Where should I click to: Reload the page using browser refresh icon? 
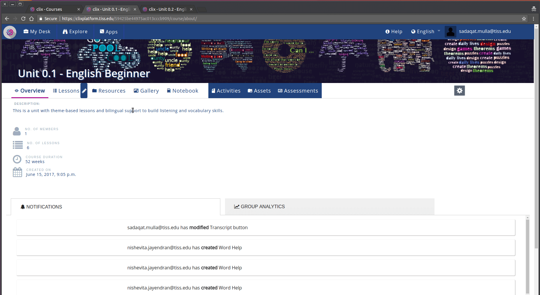(x=23, y=19)
